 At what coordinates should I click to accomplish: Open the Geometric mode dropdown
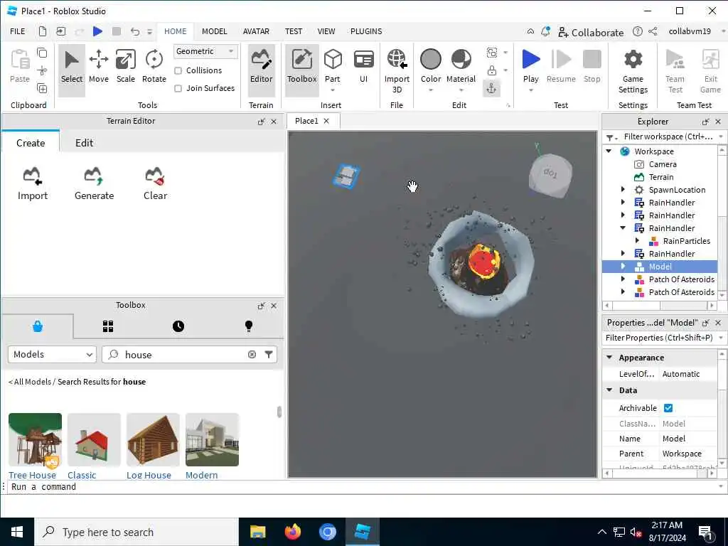(205, 51)
